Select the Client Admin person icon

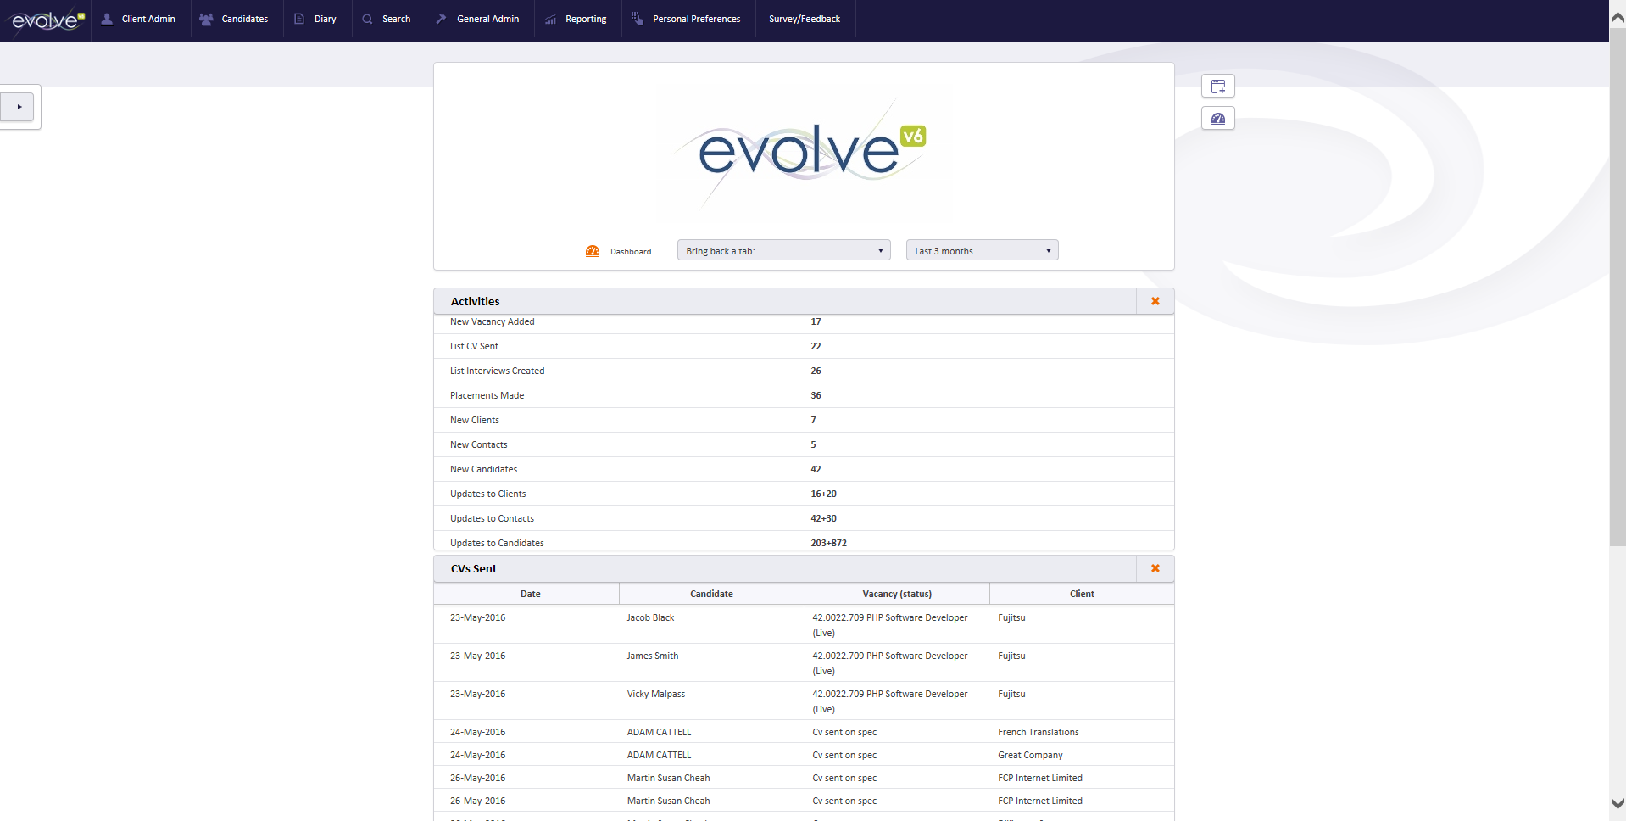106,19
